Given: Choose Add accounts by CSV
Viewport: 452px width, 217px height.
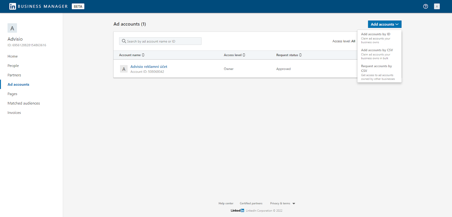Looking at the screenshot, I should point(379,54).
